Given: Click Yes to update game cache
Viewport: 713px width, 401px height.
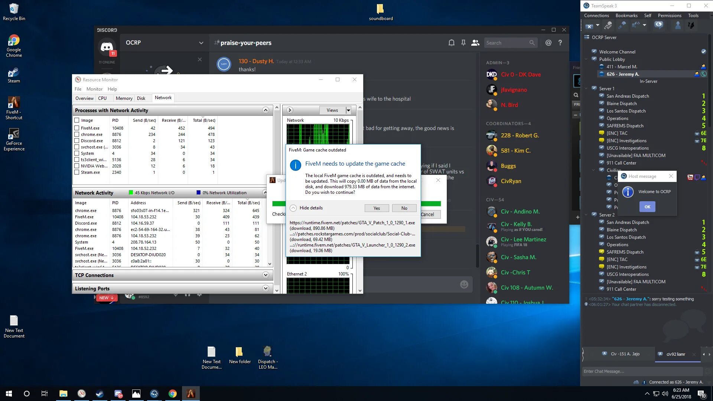Looking at the screenshot, I should tap(377, 208).
